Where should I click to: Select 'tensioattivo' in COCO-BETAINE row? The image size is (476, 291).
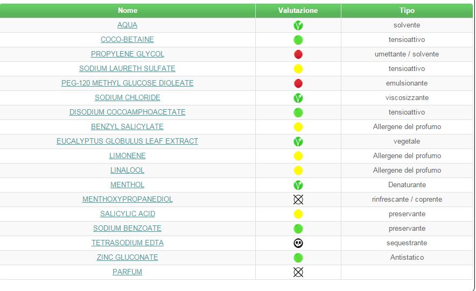[407, 40]
